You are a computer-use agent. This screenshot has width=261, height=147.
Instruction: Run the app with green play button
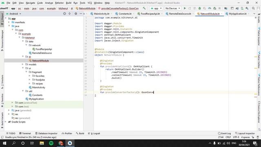185,8
